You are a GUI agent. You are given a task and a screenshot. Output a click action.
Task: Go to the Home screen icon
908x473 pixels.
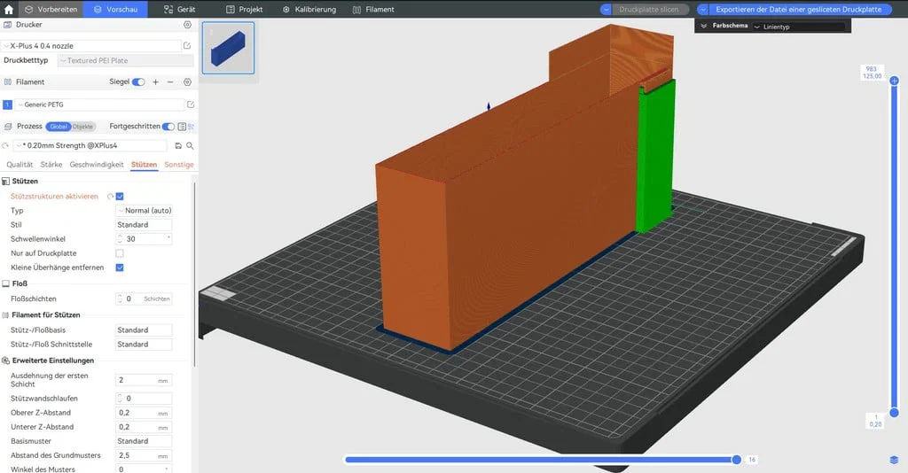point(9,9)
